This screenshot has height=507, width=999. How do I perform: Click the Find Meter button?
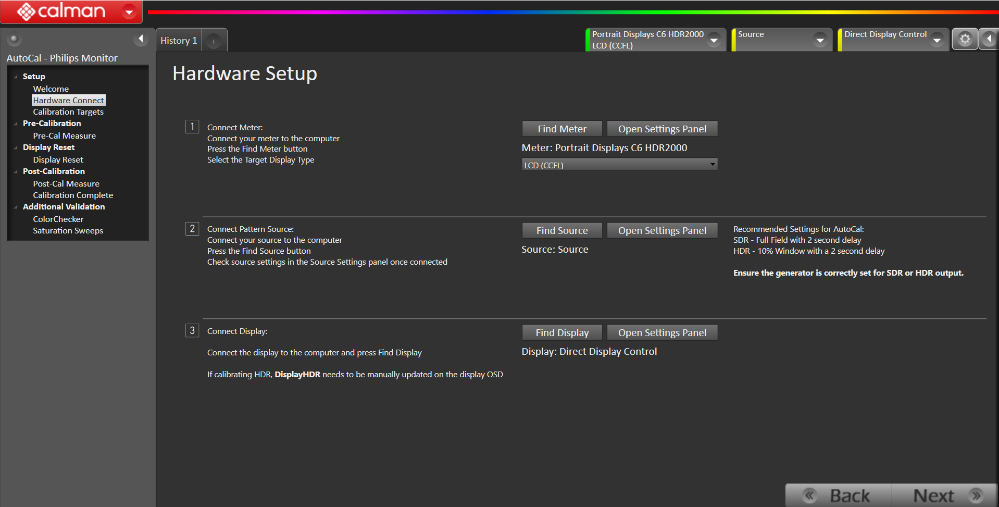click(562, 129)
